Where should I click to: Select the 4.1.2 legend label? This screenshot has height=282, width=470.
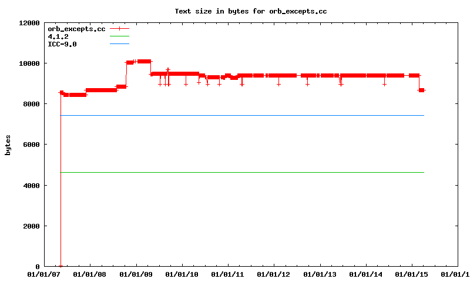click(58, 36)
